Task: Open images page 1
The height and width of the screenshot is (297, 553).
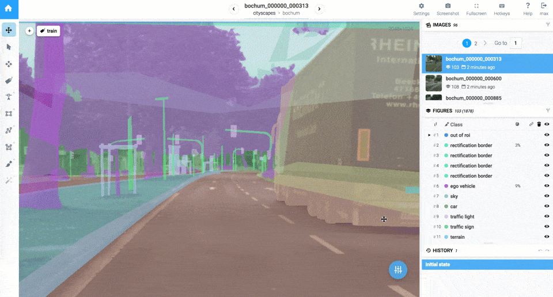Action: pyautogui.click(x=467, y=43)
